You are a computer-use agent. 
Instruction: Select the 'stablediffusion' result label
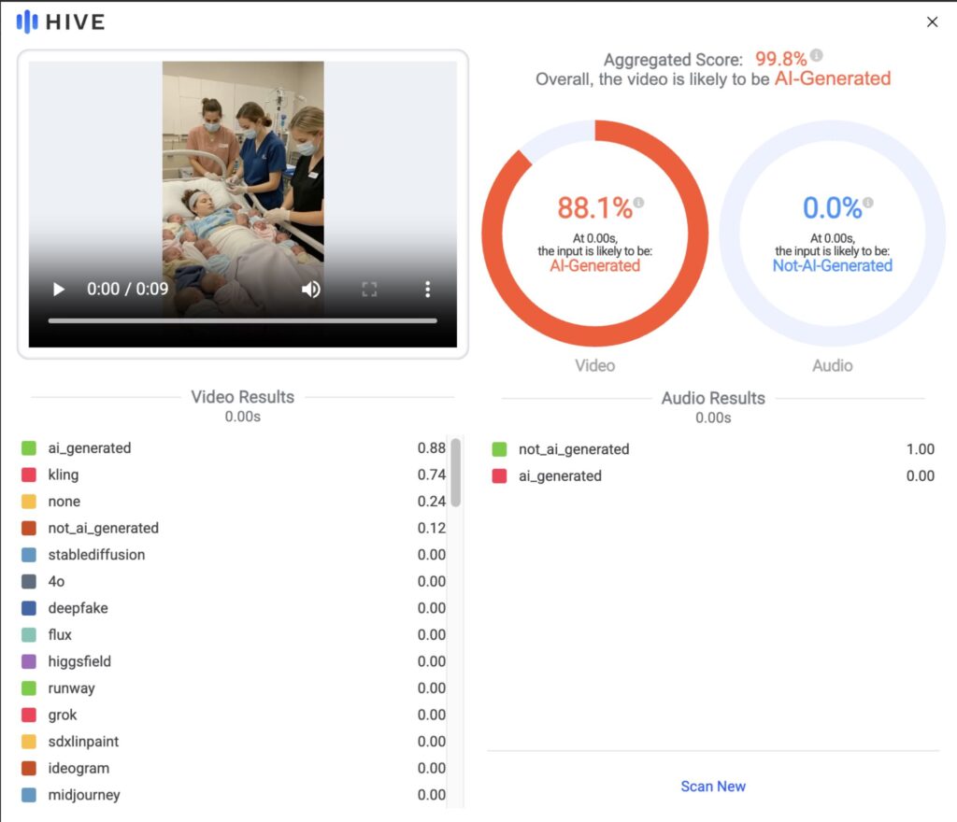point(96,555)
